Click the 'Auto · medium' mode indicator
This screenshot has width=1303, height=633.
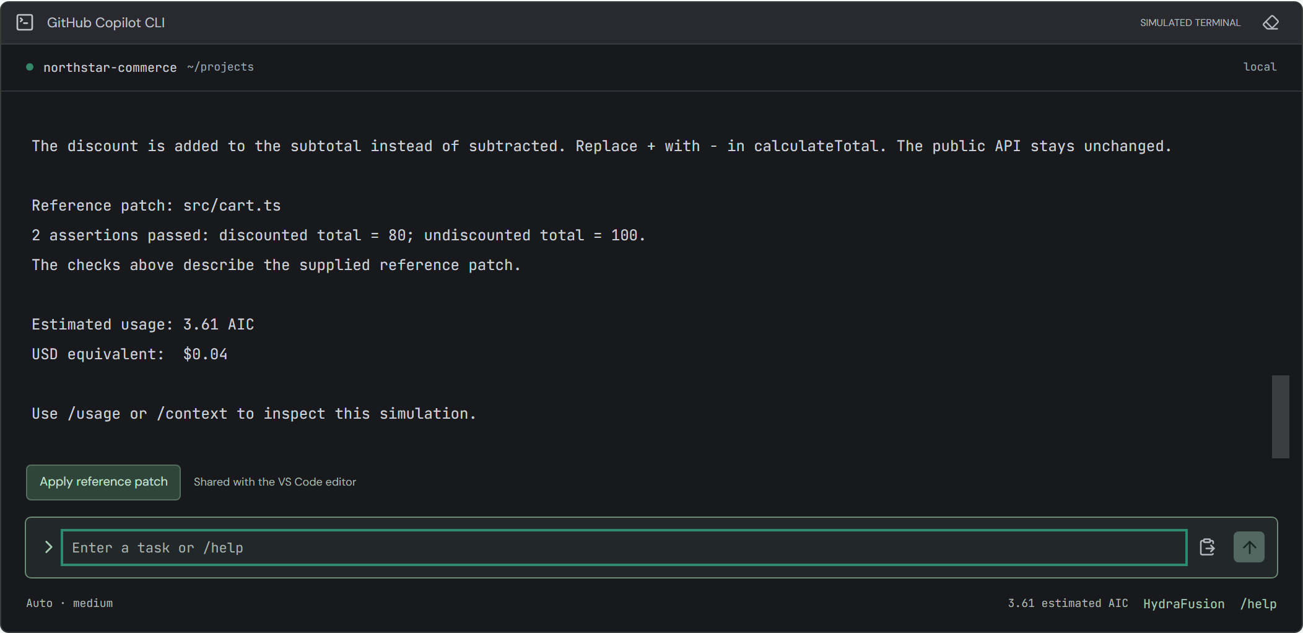tap(69, 603)
